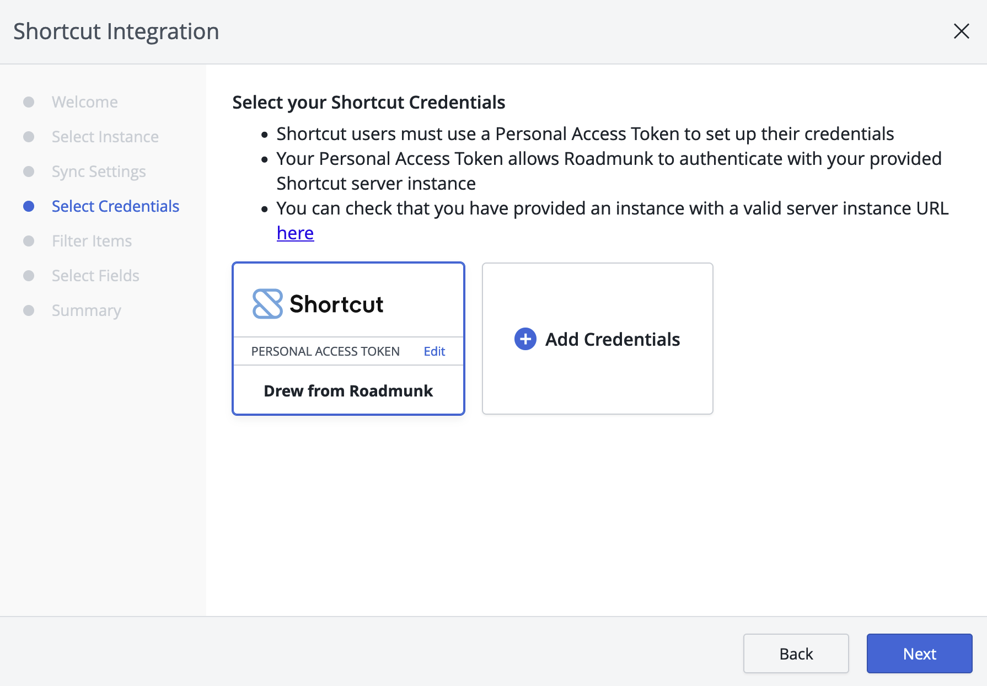Close the Shortcut Integration dialog with X

tap(961, 31)
